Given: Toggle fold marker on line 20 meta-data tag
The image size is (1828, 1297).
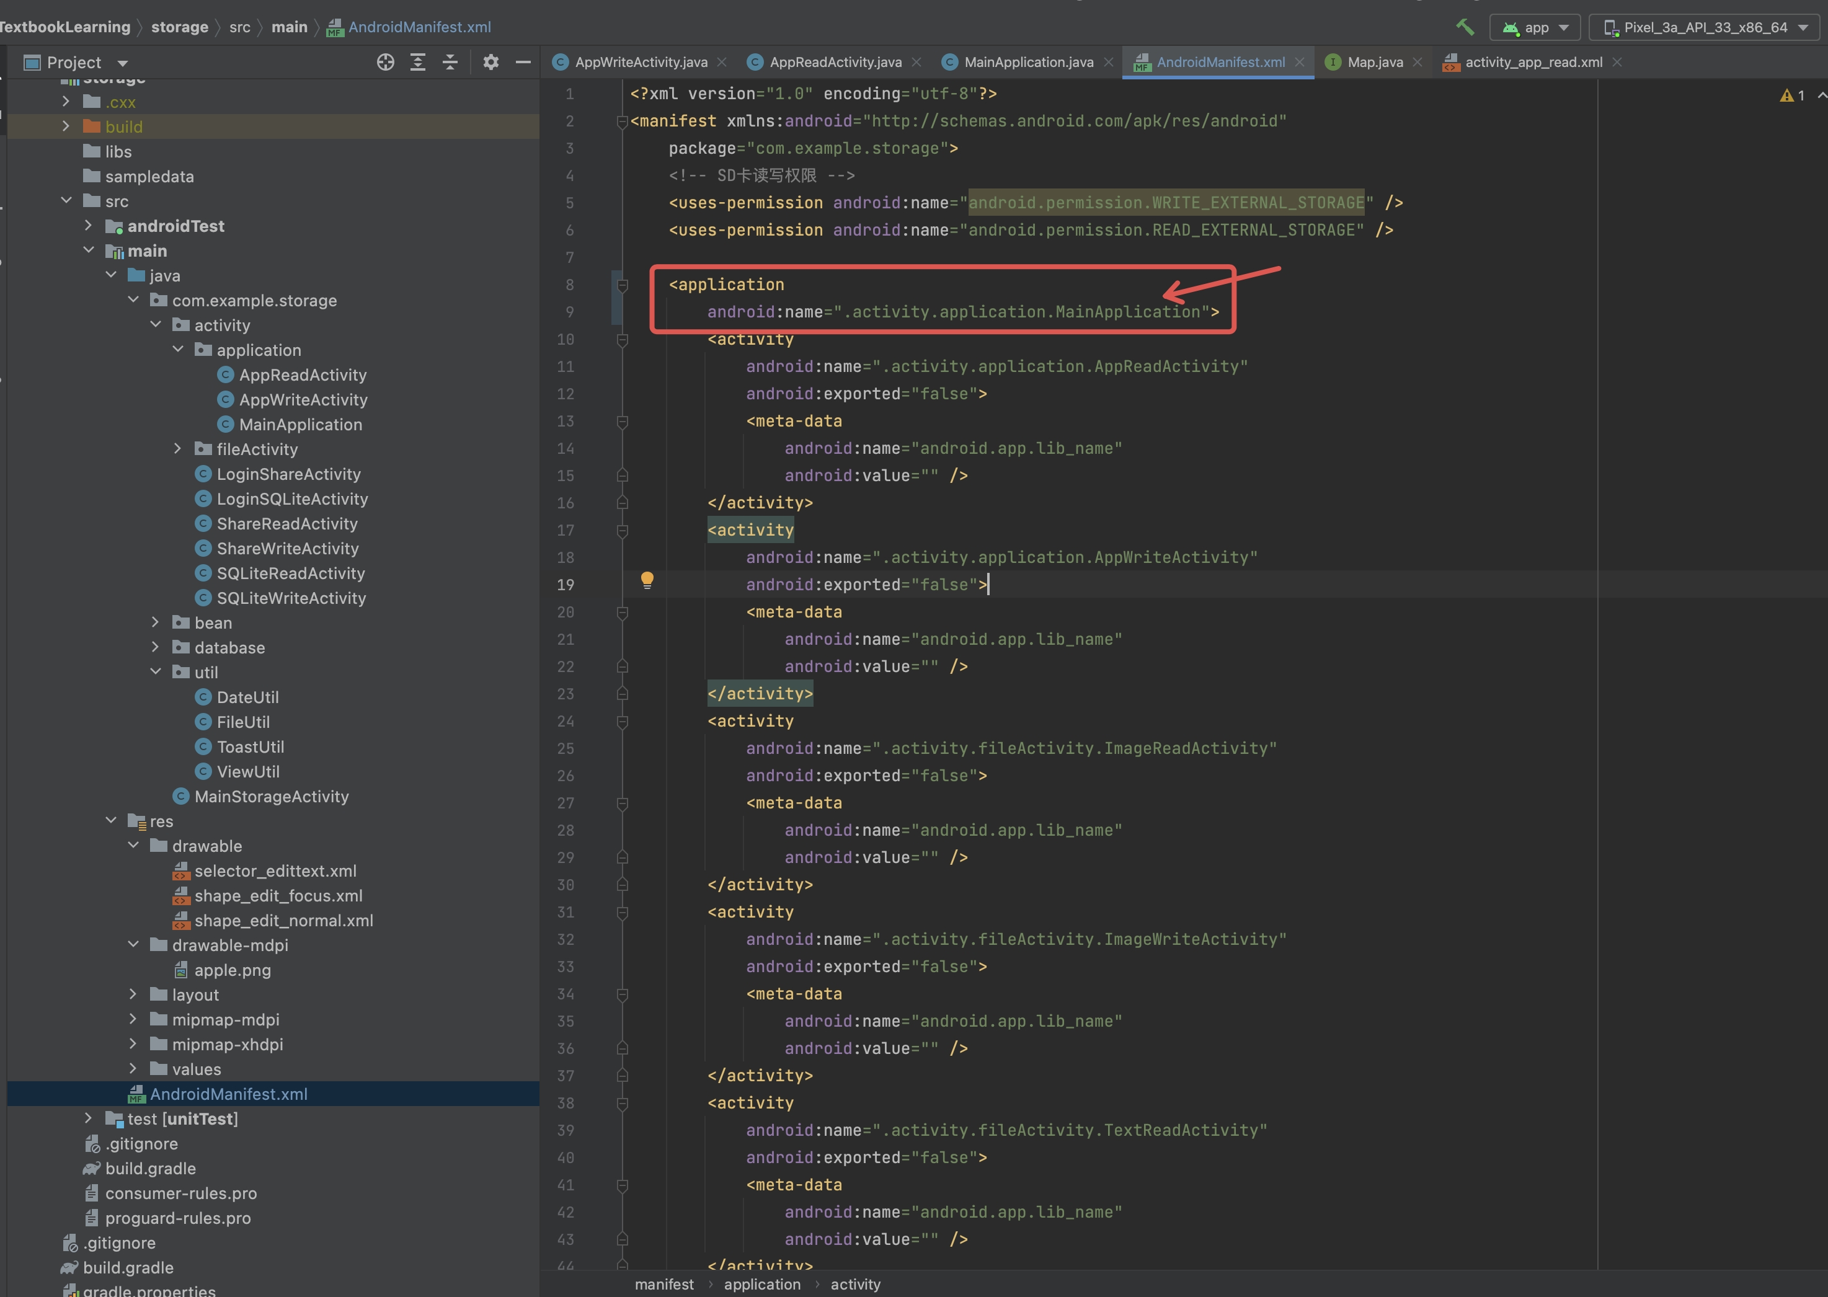Looking at the screenshot, I should click(x=622, y=613).
